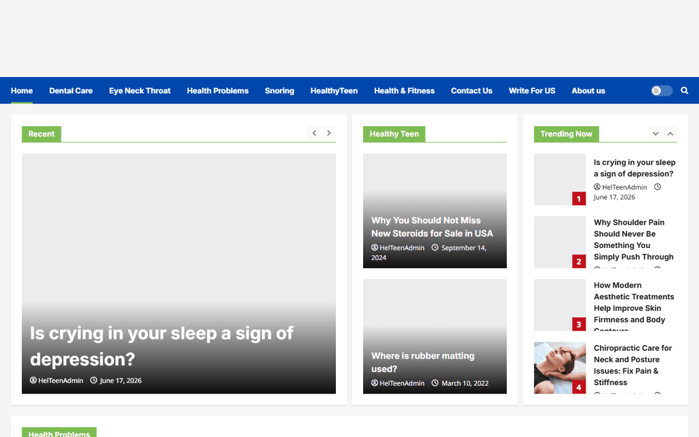This screenshot has width=699, height=437.
Task: Open the Healthy Teen section heading
Action: 394,134
